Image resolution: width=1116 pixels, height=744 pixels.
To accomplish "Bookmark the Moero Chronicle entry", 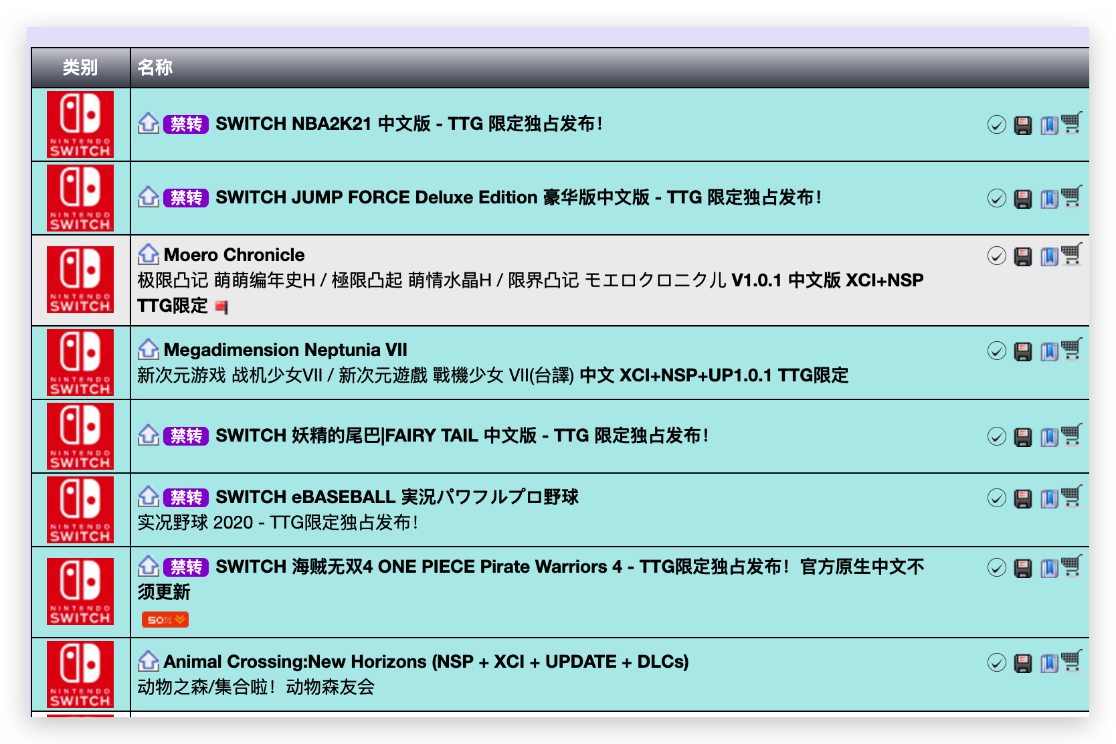I will (1049, 256).
